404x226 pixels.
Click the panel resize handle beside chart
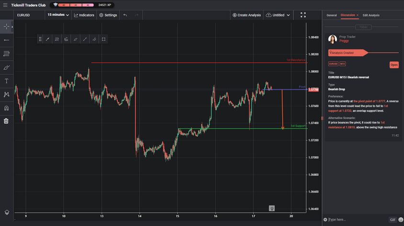tap(322, 118)
